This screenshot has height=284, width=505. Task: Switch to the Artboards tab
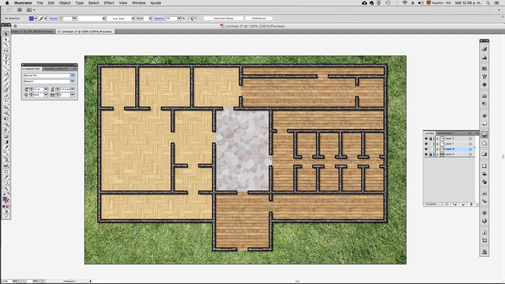(445, 133)
